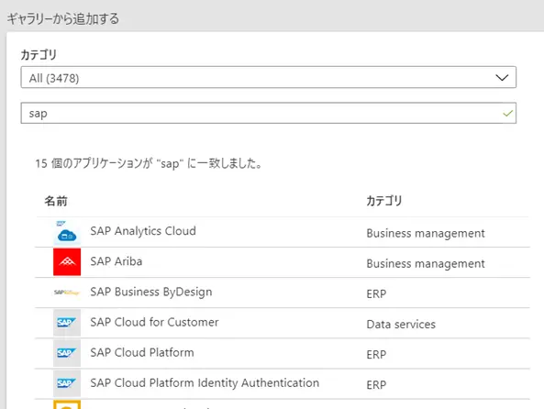
Task: Click the SAP Analytics Cloud icon
Action: tap(67, 232)
